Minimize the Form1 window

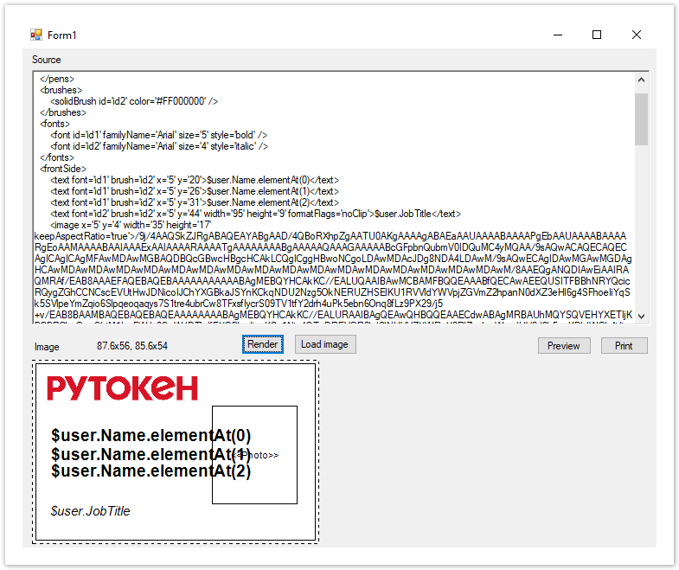click(x=556, y=35)
